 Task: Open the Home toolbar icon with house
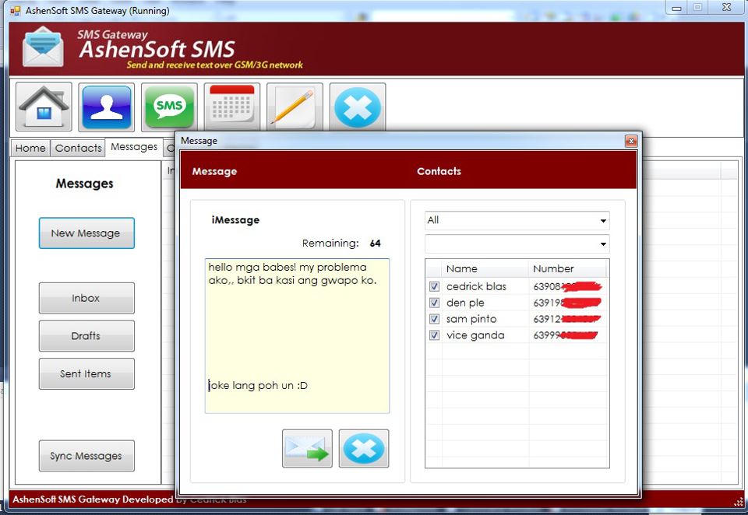point(44,107)
